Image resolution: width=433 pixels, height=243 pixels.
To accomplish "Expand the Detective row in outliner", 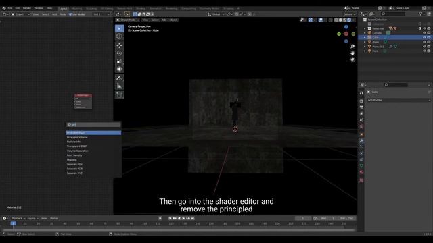I will pos(365,28).
